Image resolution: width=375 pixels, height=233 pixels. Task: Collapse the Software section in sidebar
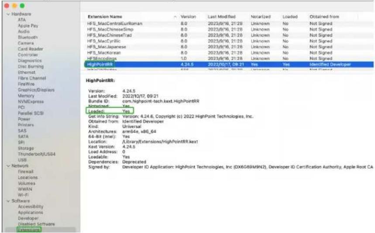tap(8, 201)
